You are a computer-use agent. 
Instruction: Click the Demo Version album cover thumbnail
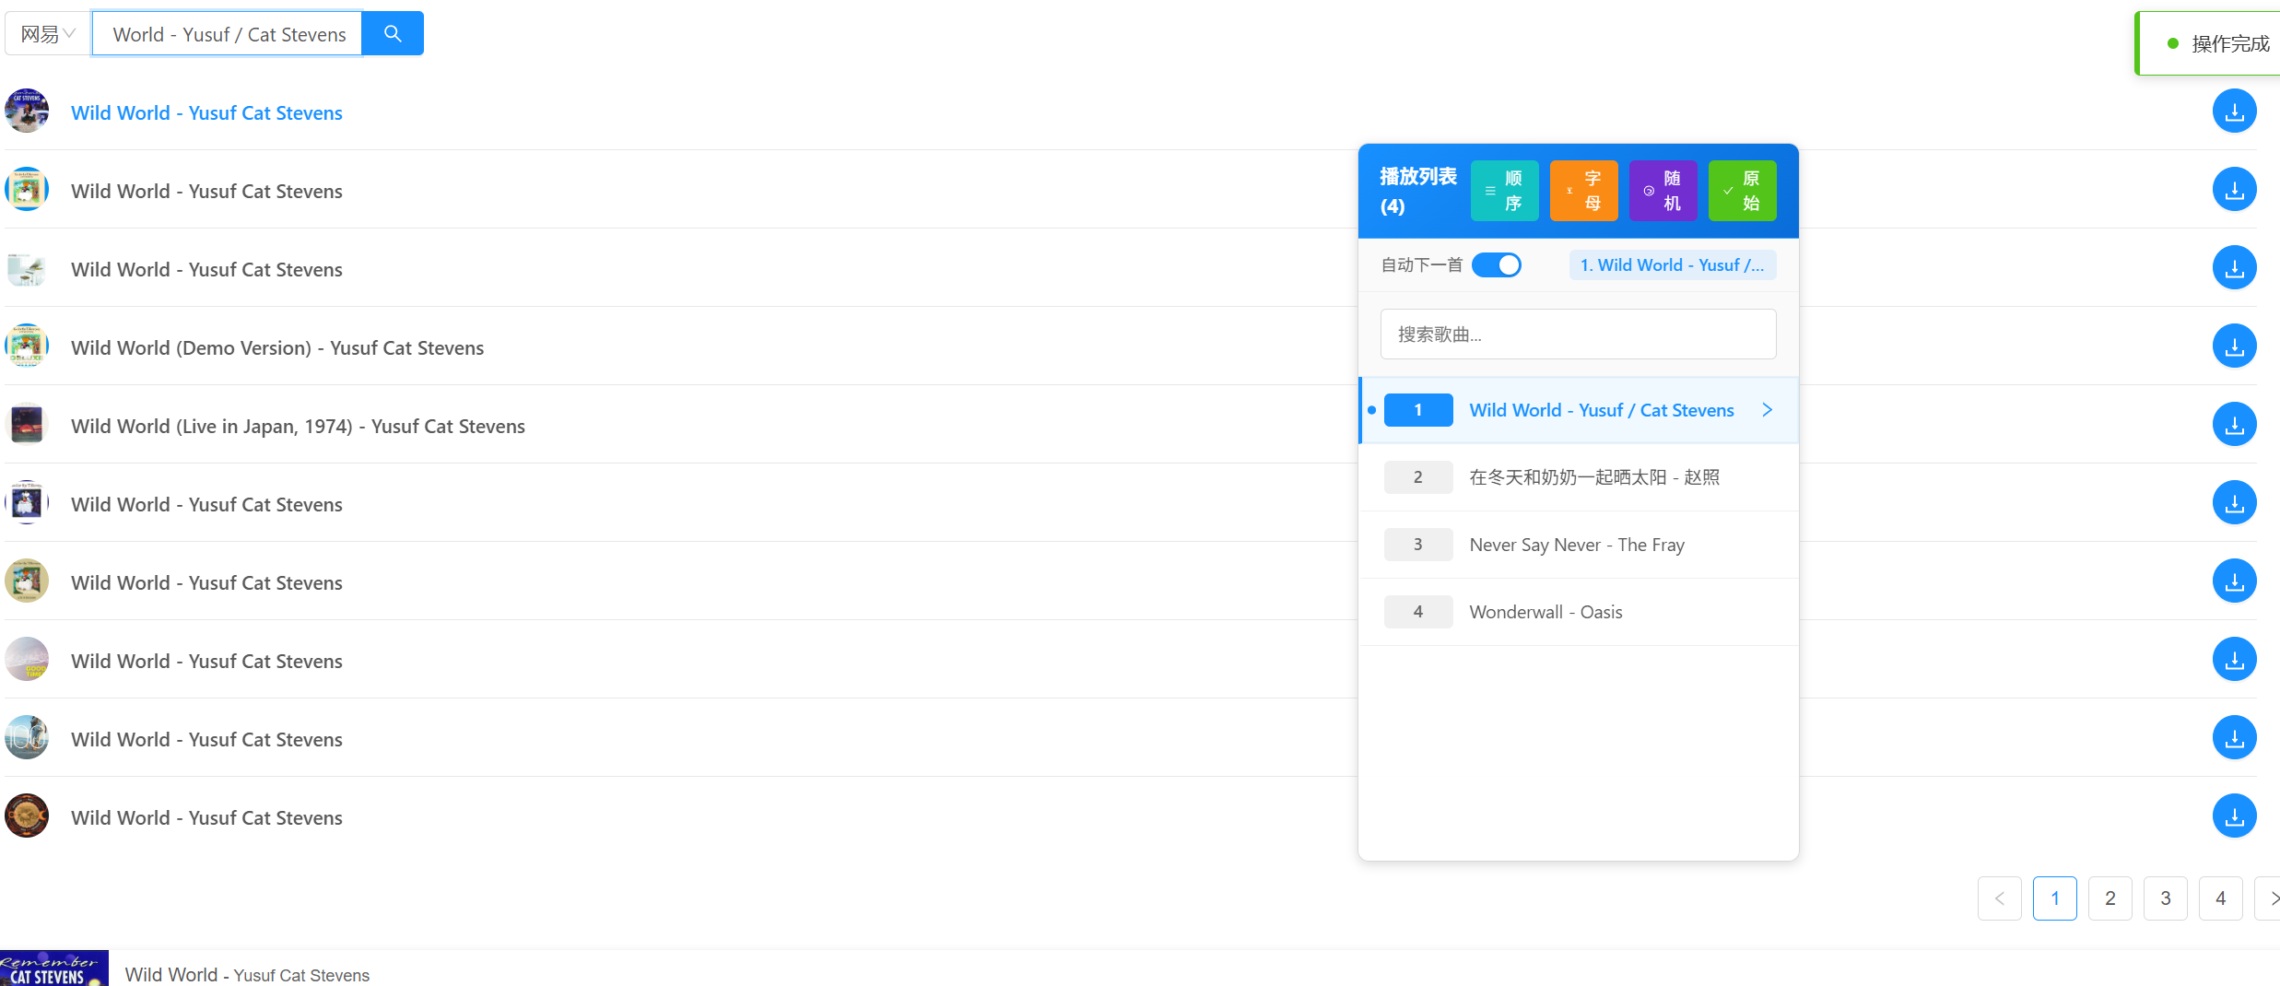[x=27, y=346]
